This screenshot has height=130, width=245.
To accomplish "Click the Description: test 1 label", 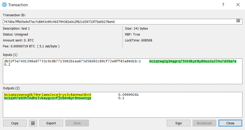I will (16, 29).
